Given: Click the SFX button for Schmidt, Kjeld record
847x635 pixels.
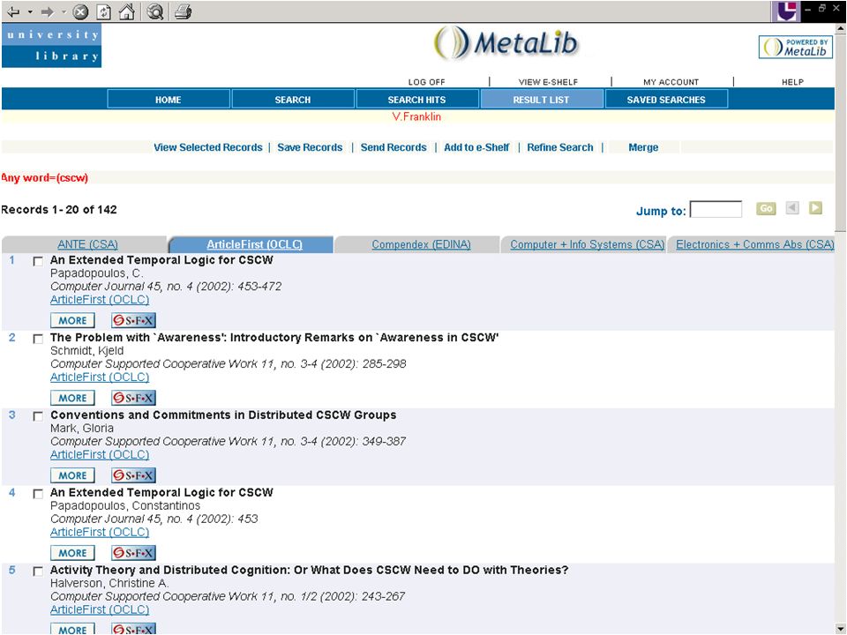Looking at the screenshot, I should [x=133, y=398].
